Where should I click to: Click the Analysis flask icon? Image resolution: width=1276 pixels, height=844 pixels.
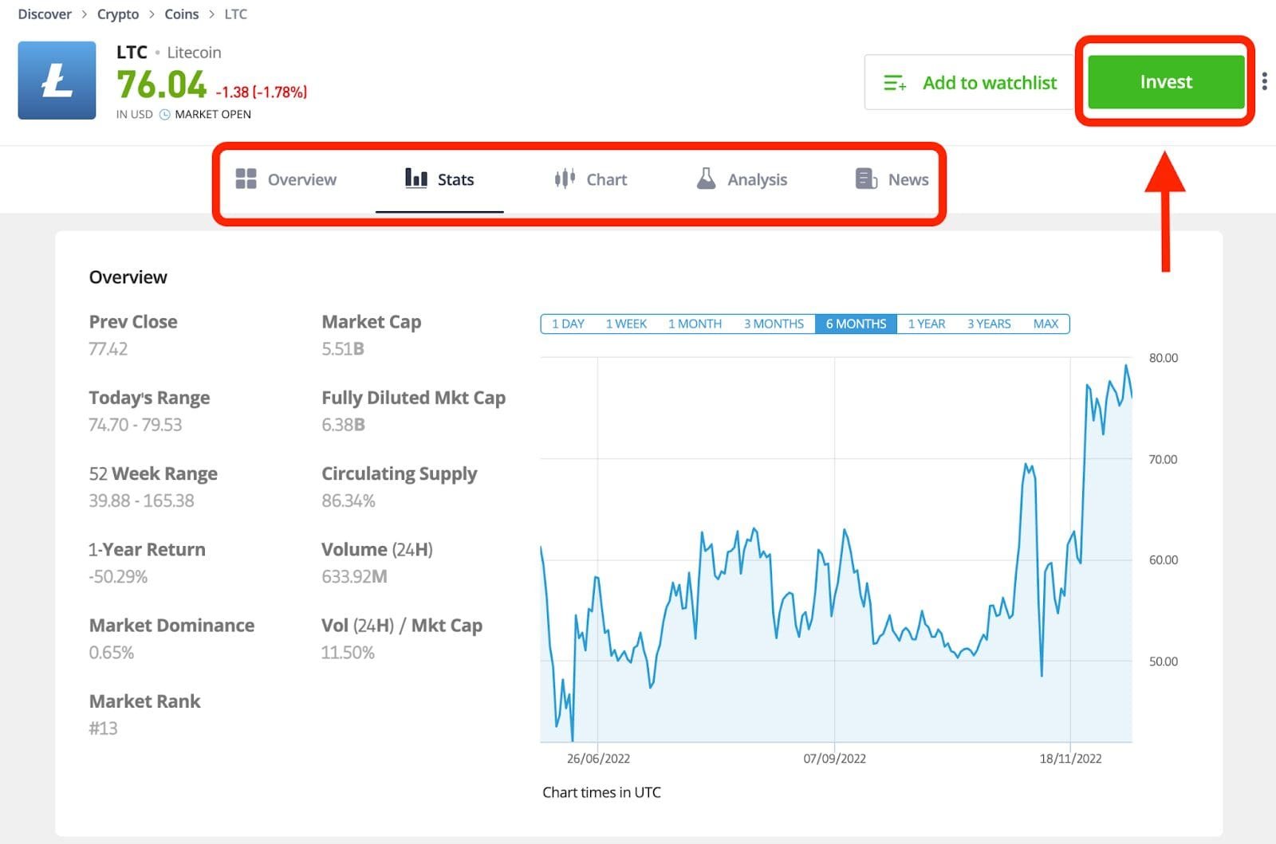click(706, 179)
